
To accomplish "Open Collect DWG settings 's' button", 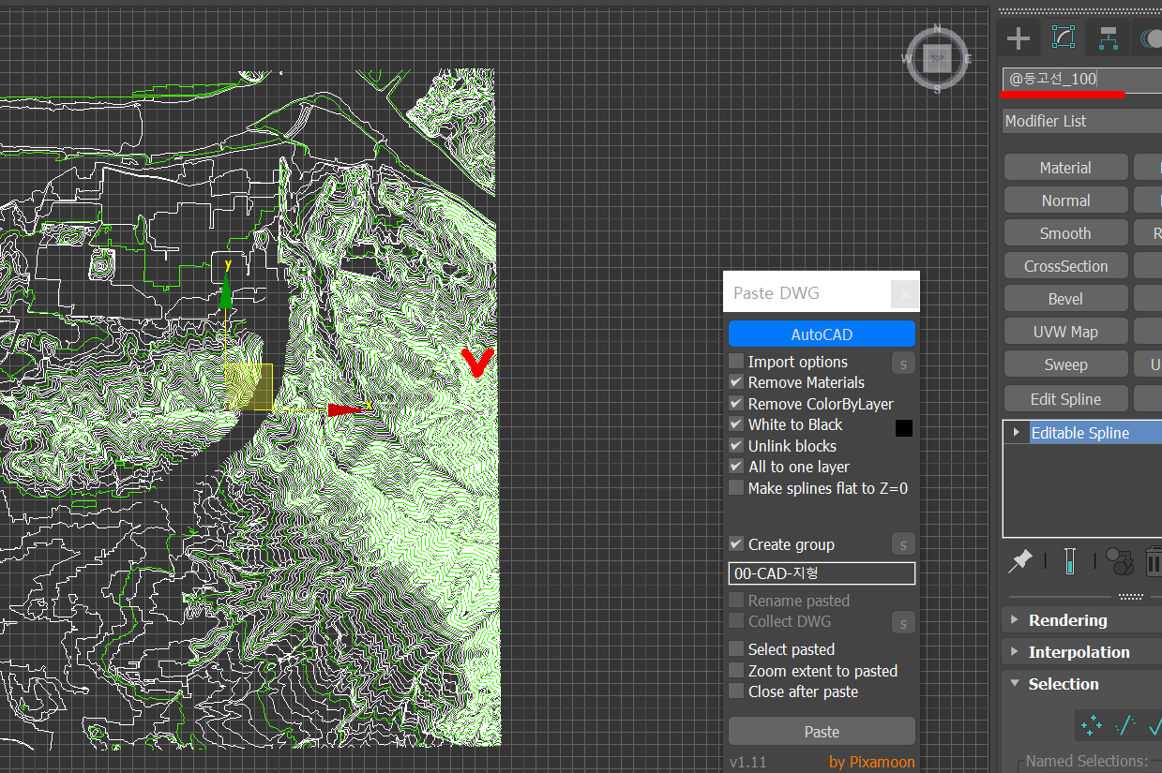I will point(903,622).
